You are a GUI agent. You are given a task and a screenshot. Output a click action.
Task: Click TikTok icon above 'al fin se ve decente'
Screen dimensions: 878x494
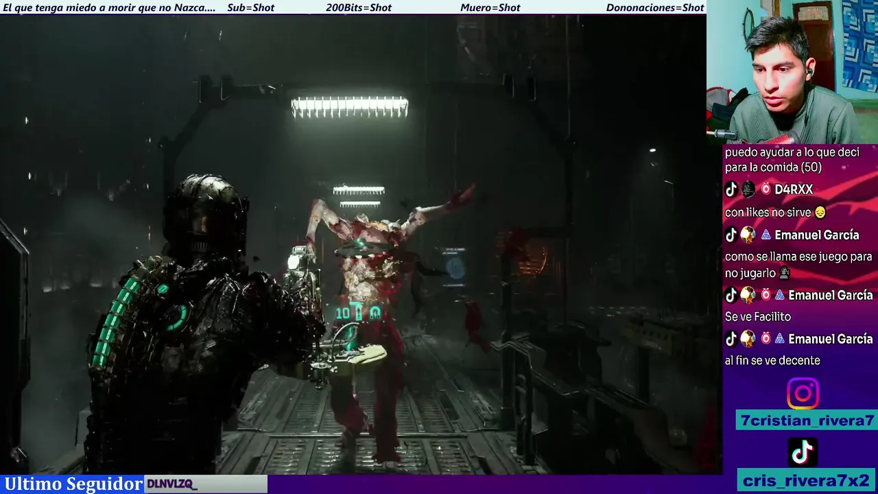[731, 339]
